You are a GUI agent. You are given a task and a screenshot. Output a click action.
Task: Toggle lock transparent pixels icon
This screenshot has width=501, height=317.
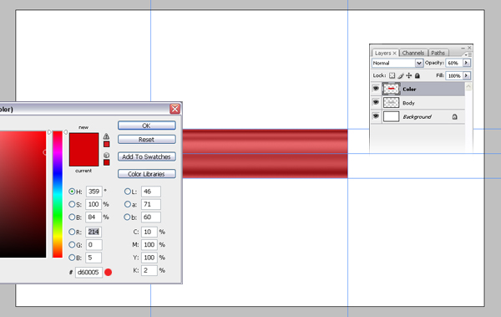point(392,75)
